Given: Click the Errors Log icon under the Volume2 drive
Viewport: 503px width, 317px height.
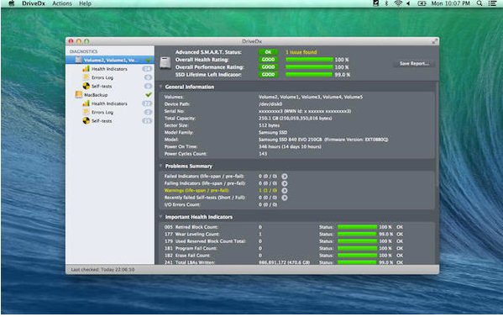Looking at the screenshot, I should point(86,77).
